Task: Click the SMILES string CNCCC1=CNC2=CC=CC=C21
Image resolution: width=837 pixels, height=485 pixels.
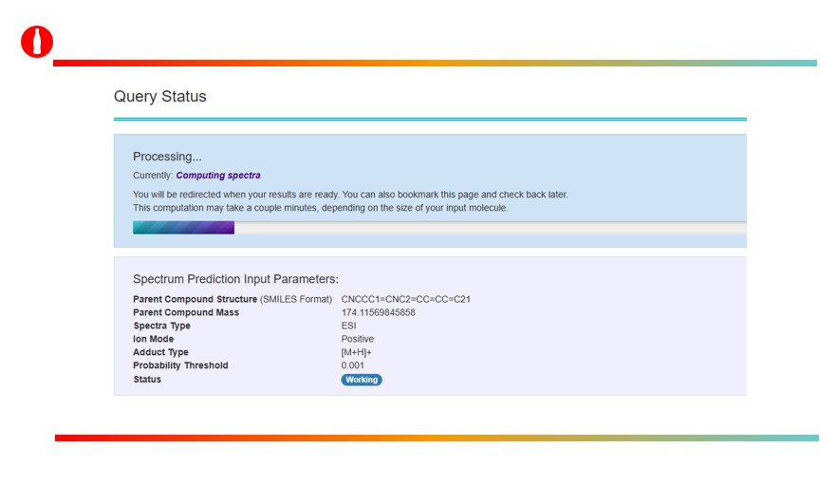Action: click(x=405, y=299)
